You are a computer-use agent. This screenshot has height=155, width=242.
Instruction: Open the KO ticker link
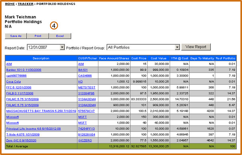click(x=80, y=82)
